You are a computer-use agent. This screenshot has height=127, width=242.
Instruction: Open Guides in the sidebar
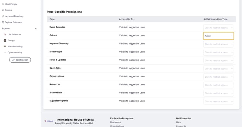click(8, 10)
